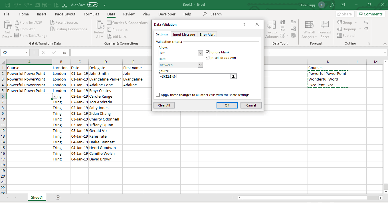388x203 pixels.
Task: Check Apply these changes to all other cells
Action: coord(158,95)
